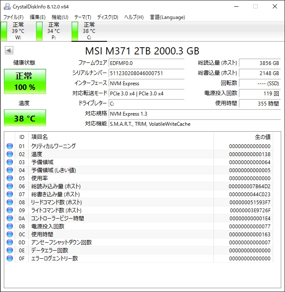This screenshot has height=292, width=285.
Task: Click status orb for 07 総書き込み量 row
Action: coord(10,194)
